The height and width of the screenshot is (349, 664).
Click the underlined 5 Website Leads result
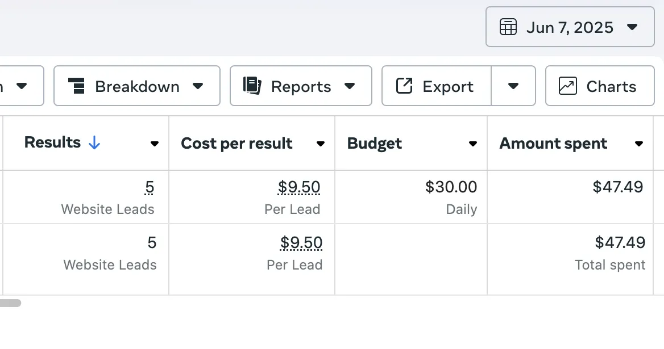coord(150,187)
